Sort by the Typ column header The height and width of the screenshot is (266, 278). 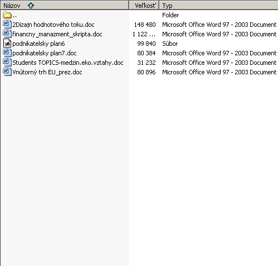pyautogui.click(x=219, y=5)
